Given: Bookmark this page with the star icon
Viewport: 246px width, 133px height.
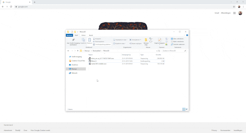Looking at the screenshot, I should pos(234,7).
